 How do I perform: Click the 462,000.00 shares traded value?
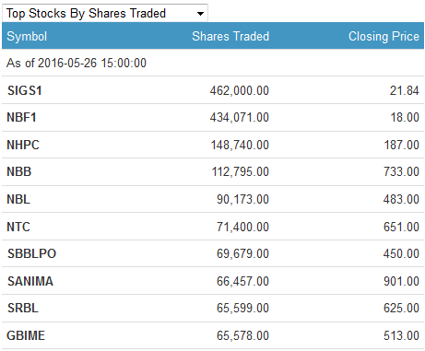pos(240,90)
